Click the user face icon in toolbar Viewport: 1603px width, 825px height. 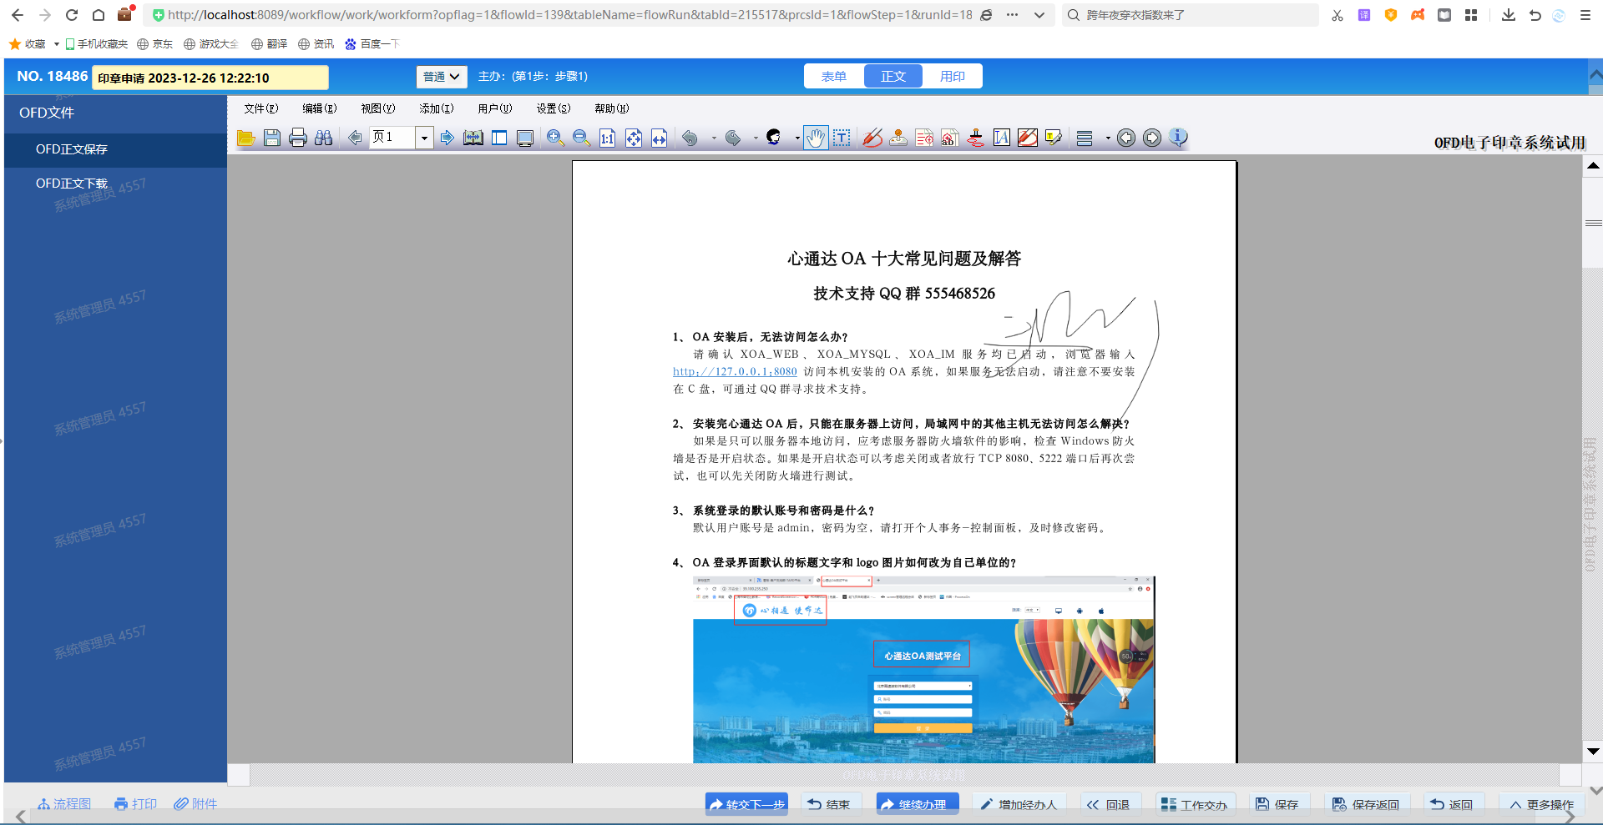click(x=773, y=138)
